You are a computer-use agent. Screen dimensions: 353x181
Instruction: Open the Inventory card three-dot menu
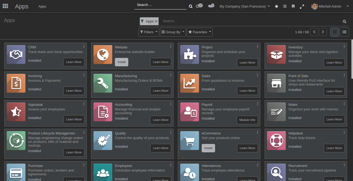tap(344, 47)
